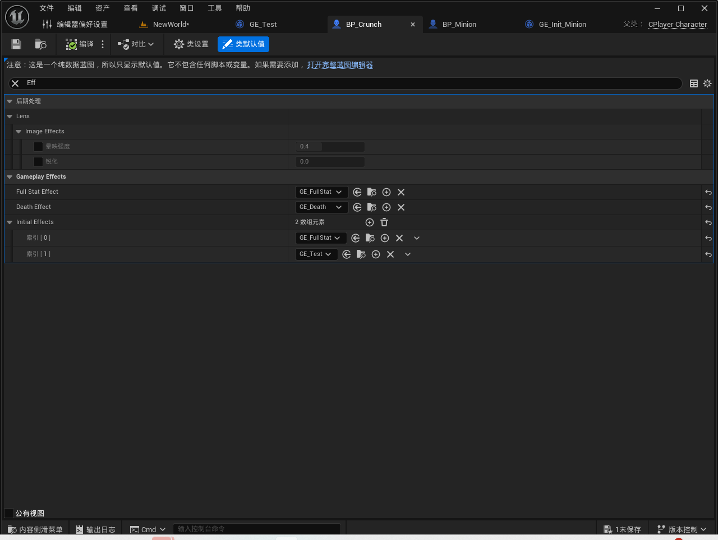This screenshot has width=718, height=540.
Task: Create new asset for Full Stat Effect
Action: pyautogui.click(x=386, y=192)
